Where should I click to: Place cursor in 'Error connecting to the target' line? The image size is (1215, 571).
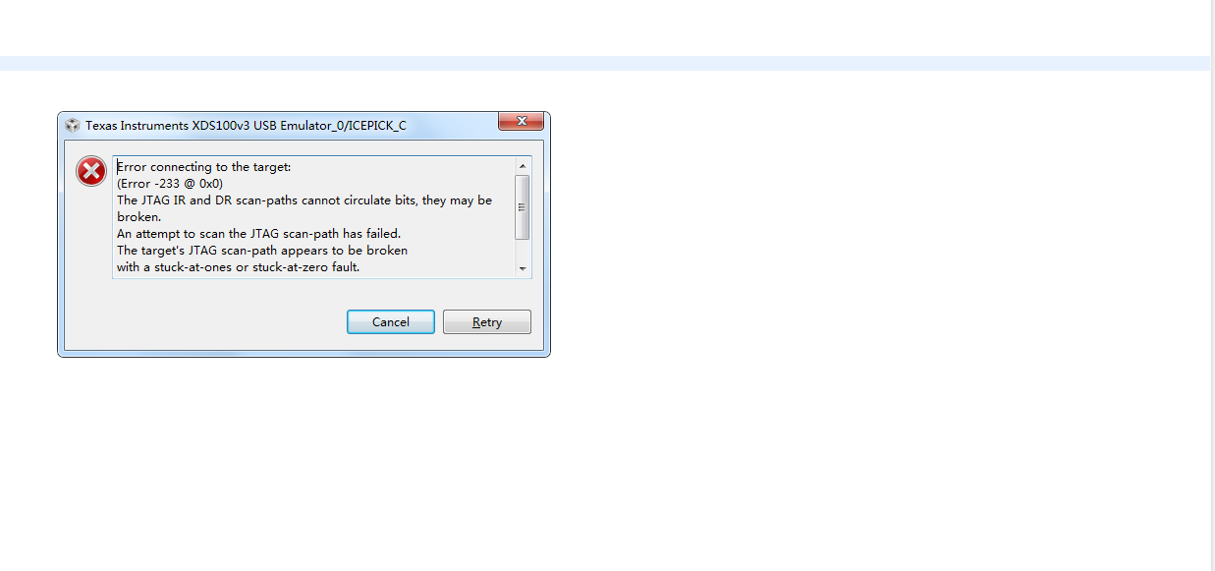click(204, 167)
